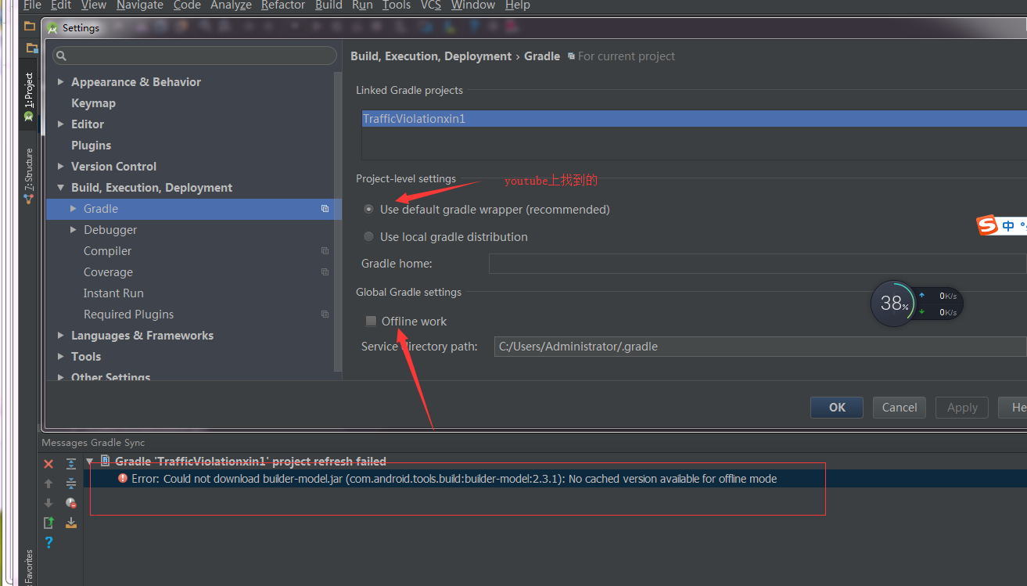Open the Analyze menu

click(231, 5)
